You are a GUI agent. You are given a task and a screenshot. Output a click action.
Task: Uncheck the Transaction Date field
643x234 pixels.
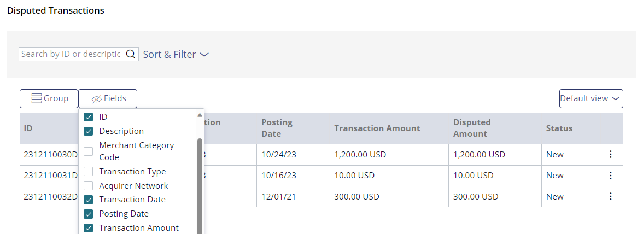[88, 200]
